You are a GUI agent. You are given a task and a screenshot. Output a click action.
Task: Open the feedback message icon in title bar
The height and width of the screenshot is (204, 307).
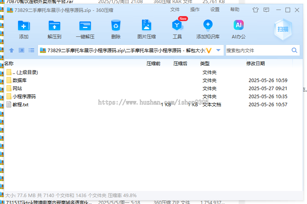pyautogui.click(x=266, y=10)
